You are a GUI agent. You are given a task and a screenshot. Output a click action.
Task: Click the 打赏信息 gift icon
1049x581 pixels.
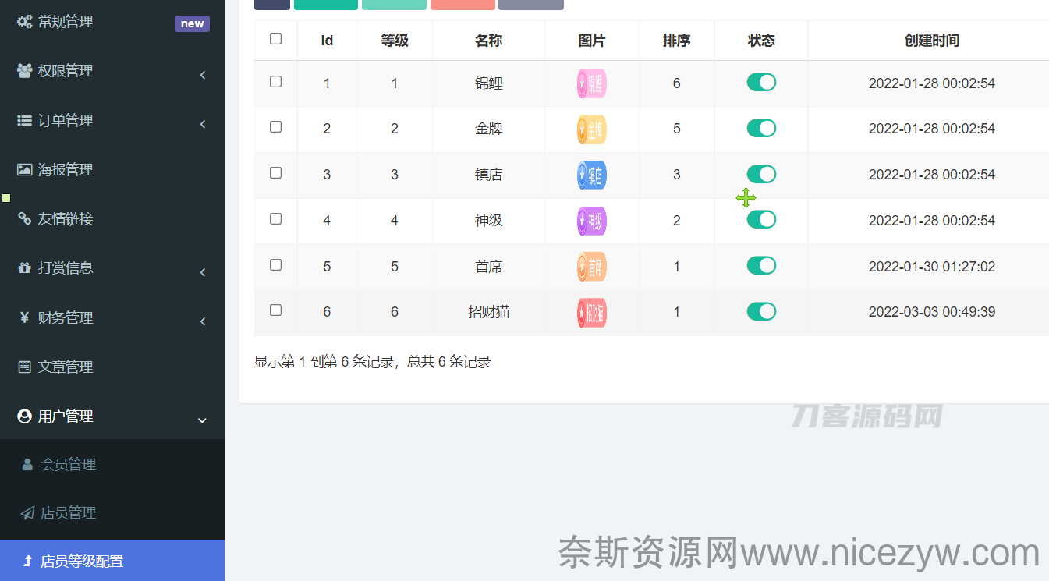25,267
